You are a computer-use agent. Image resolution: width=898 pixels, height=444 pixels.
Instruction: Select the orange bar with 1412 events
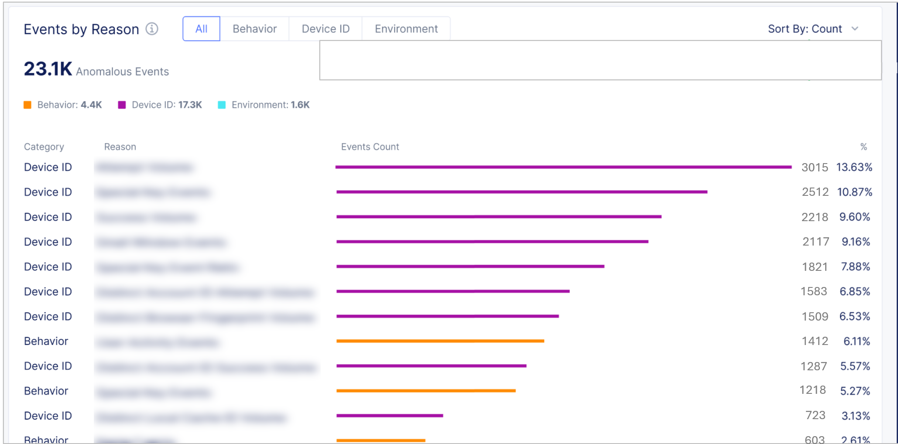click(440, 341)
